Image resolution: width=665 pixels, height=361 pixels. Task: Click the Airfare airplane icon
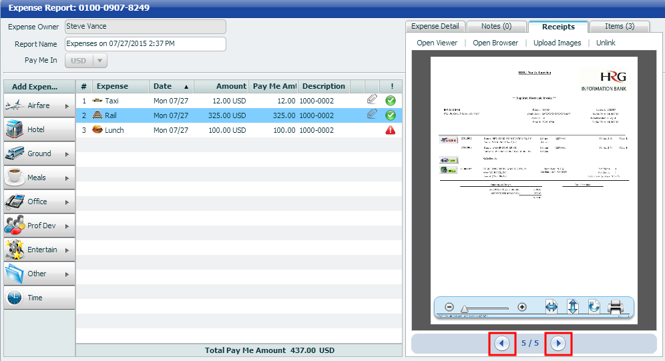(15, 105)
